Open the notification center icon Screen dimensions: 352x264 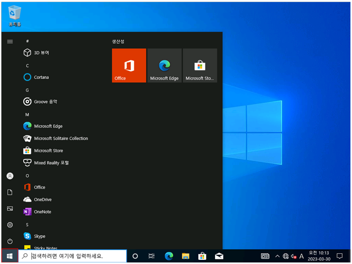pyautogui.click(x=340, y=256)
